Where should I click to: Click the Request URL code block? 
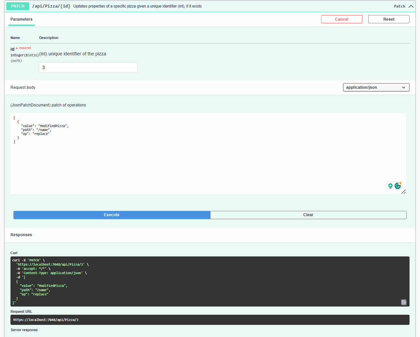point(210,320)
